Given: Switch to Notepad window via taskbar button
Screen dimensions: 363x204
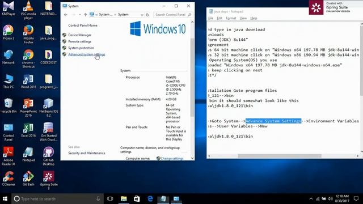Looking at the screenshot, I should pyautogui.click(x=163, y=199).
